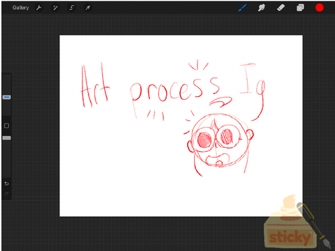Activate the Transform arrow tool

coord(88,8)
